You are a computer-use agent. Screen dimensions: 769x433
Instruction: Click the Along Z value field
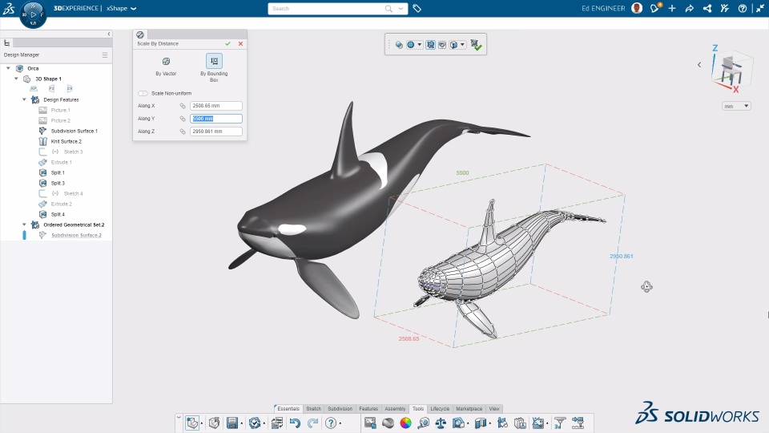tap(215, 131)
